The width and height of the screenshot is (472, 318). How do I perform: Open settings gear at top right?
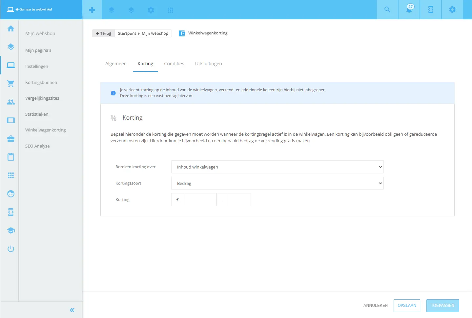[452, 10]
